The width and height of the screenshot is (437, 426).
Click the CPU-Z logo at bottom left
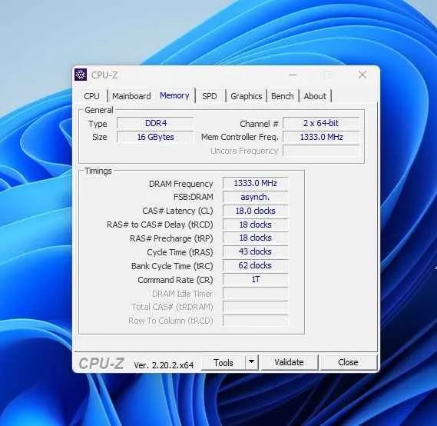(101, 364)
